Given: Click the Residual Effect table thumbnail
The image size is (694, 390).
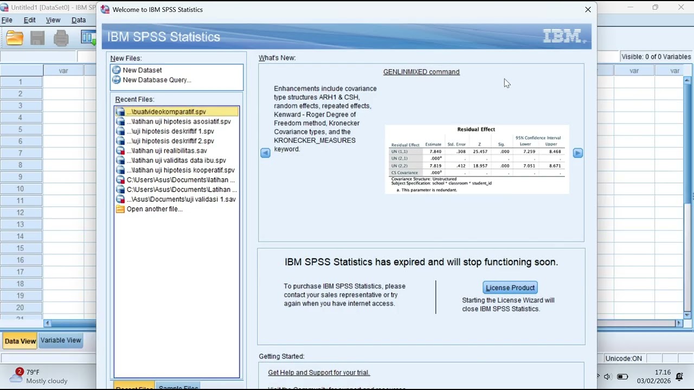Looking at the screenshot, I should (477, 159).
